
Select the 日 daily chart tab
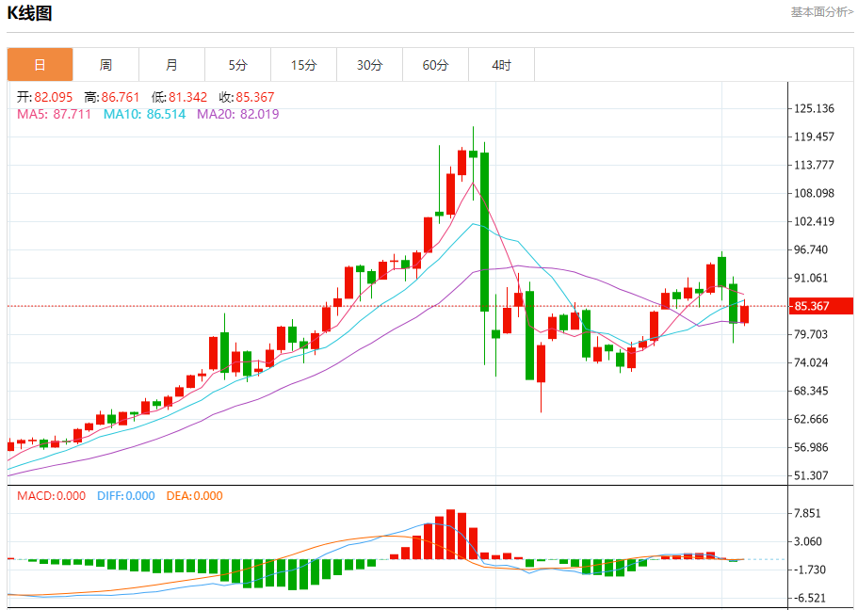coord(40,65)
